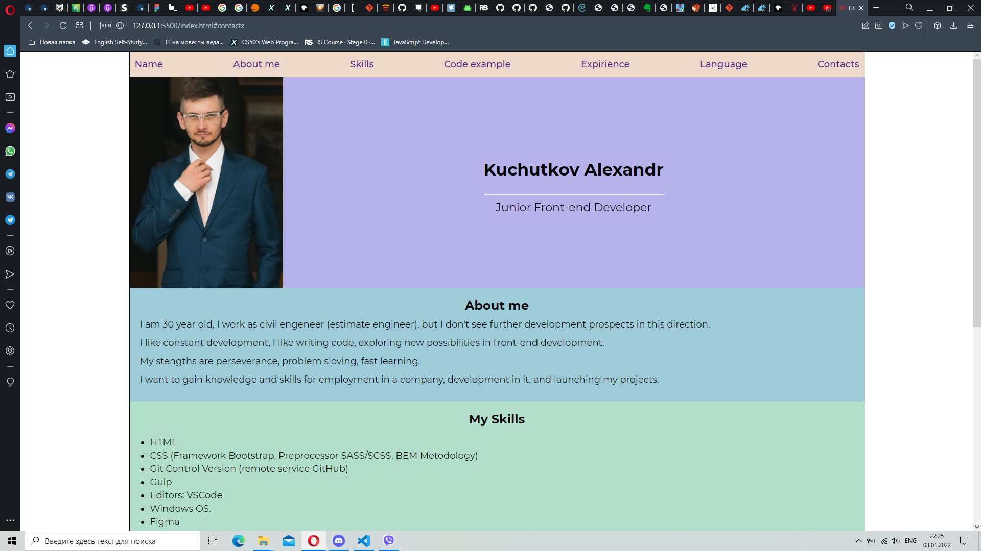The image size is (981, 551).
Task: Open File Explorer from the taskbar
Action: [264, 541]
